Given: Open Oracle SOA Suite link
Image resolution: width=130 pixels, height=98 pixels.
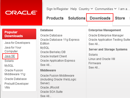Looking at the screenshot, I should coord(51,92).
